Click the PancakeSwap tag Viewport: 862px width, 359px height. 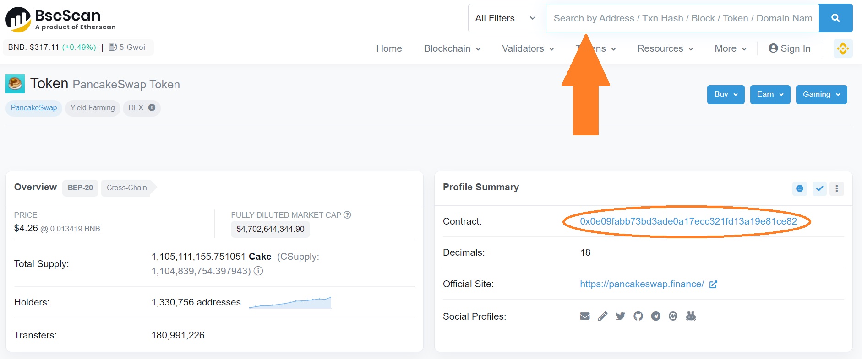tap(34, 108)
